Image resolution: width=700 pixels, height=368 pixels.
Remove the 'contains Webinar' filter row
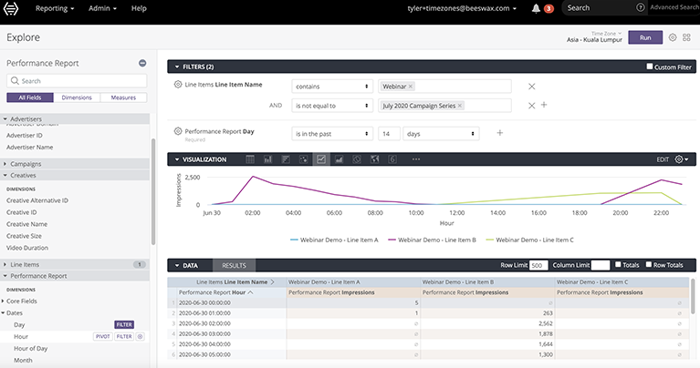[531, 87]
